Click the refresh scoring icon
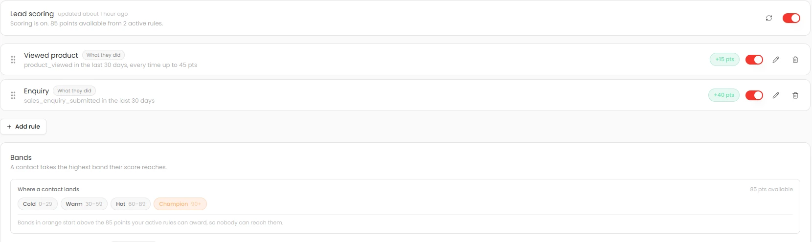This screenshot has width=812, height=242. coord(769,18)
